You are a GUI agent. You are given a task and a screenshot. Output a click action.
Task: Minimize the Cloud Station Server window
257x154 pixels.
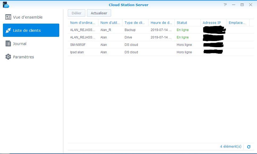point(234,5)
